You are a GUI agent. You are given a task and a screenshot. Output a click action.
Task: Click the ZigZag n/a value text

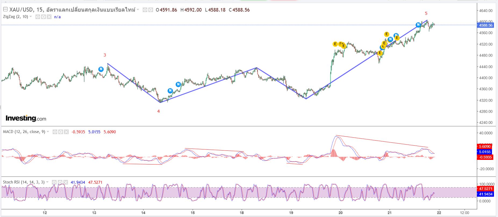point(58,17)
